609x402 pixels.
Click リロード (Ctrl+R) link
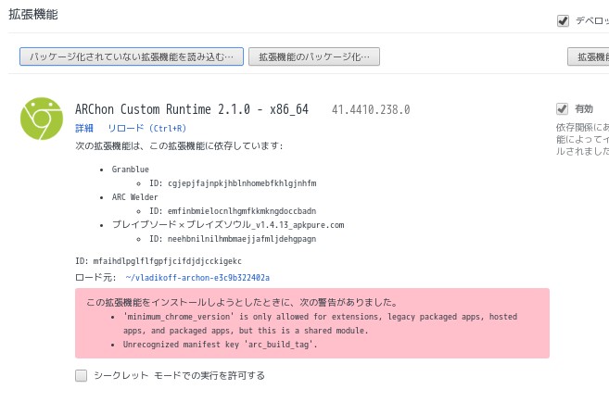[x=146, y=128]
